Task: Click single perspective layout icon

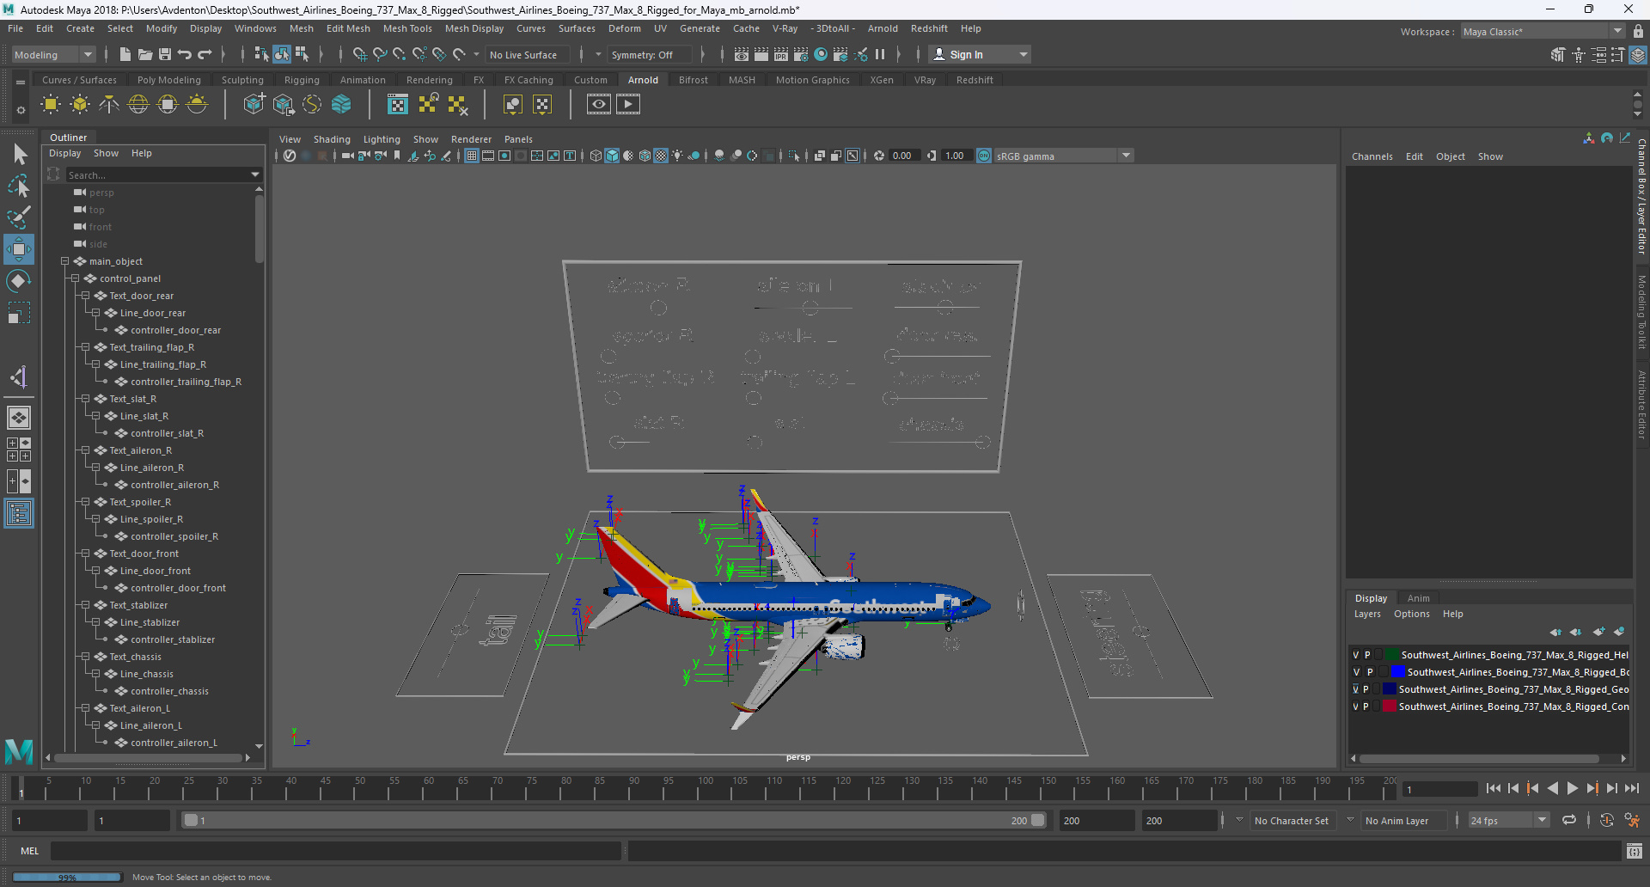Action: [x=19, y=418]
